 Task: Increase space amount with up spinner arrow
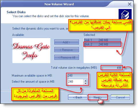click(x=85, y=81)
